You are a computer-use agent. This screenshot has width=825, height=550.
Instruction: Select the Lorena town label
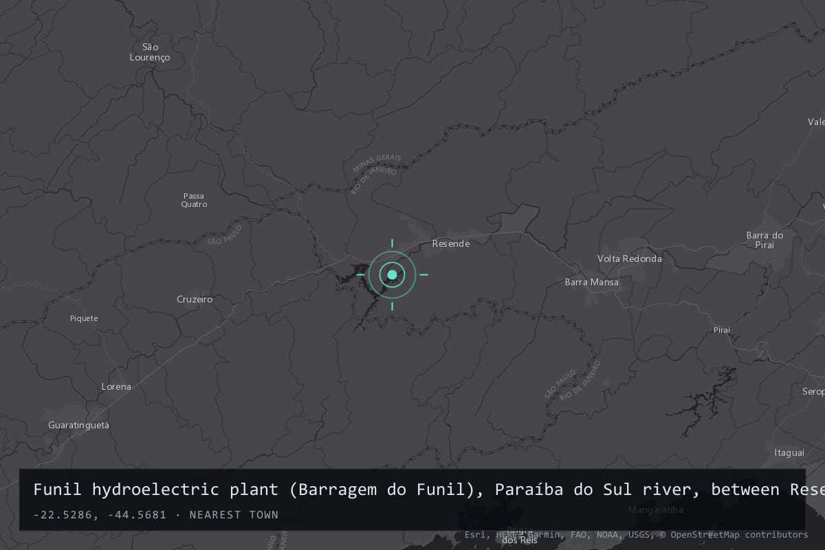tap(116, 386)
